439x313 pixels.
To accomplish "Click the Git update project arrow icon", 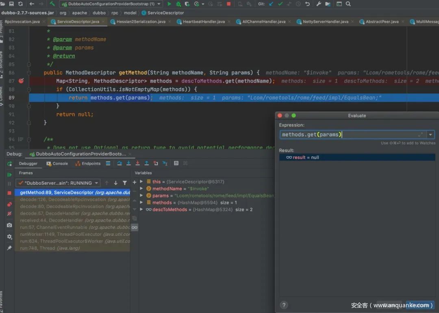I will pyautogui.click(x=271, y=4).
